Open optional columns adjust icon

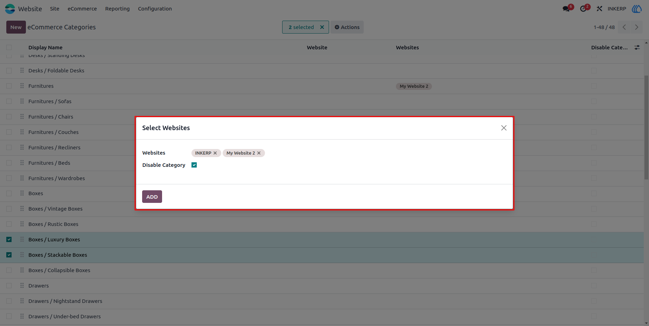click(637, 47)
